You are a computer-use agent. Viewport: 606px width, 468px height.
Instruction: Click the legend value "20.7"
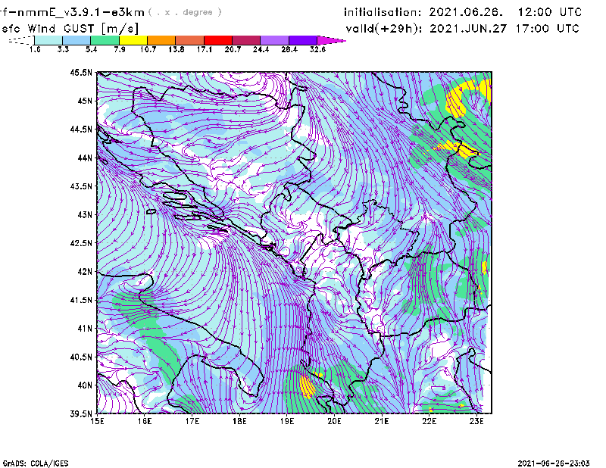pos(233,49)
